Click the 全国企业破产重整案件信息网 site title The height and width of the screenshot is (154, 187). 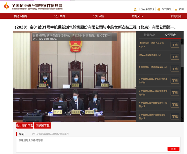[37, 5]
